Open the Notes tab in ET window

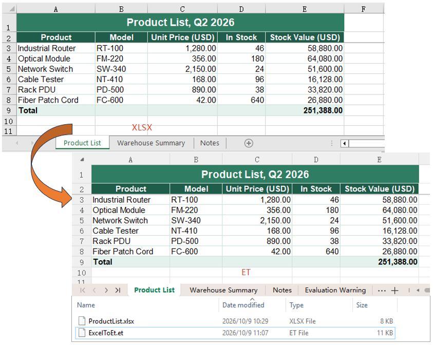point(282,290)
